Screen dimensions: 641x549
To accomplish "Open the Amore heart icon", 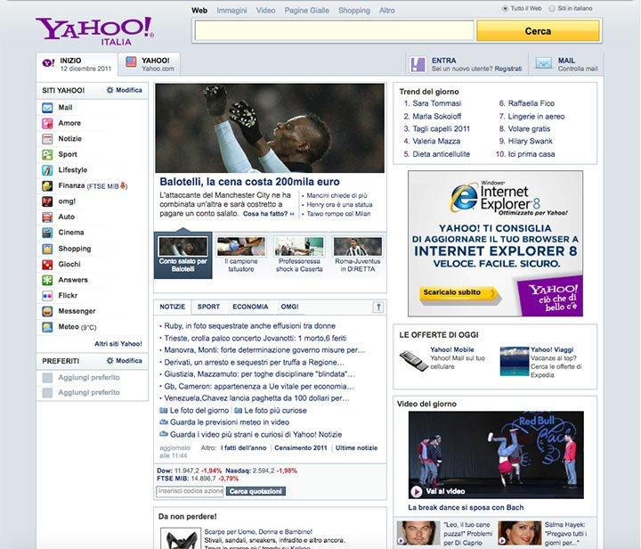I will (47, 123).
